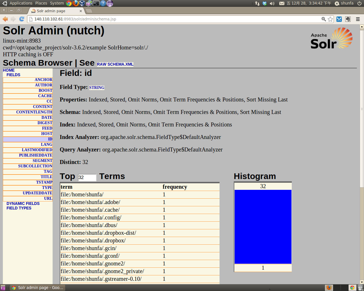Open the volume indicator

pyautogui.click(x=272, y=3)
